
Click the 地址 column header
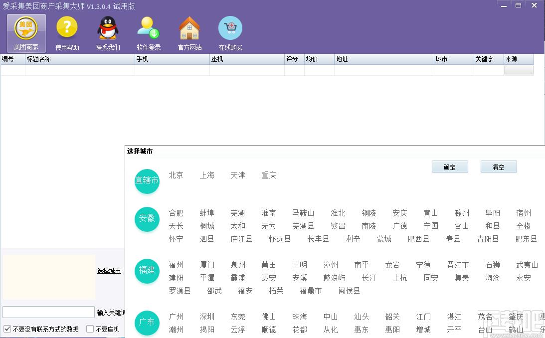pyautogui.click(x=384, y=59)
